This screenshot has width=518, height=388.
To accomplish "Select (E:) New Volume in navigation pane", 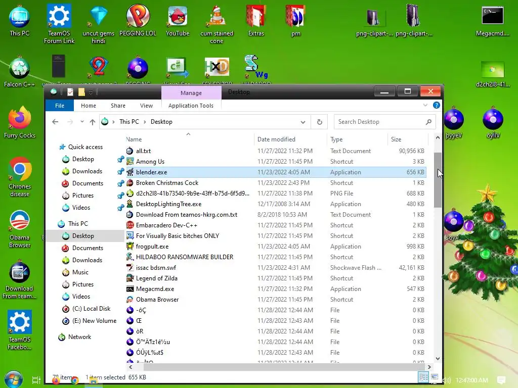I will (x=94, y=321).
